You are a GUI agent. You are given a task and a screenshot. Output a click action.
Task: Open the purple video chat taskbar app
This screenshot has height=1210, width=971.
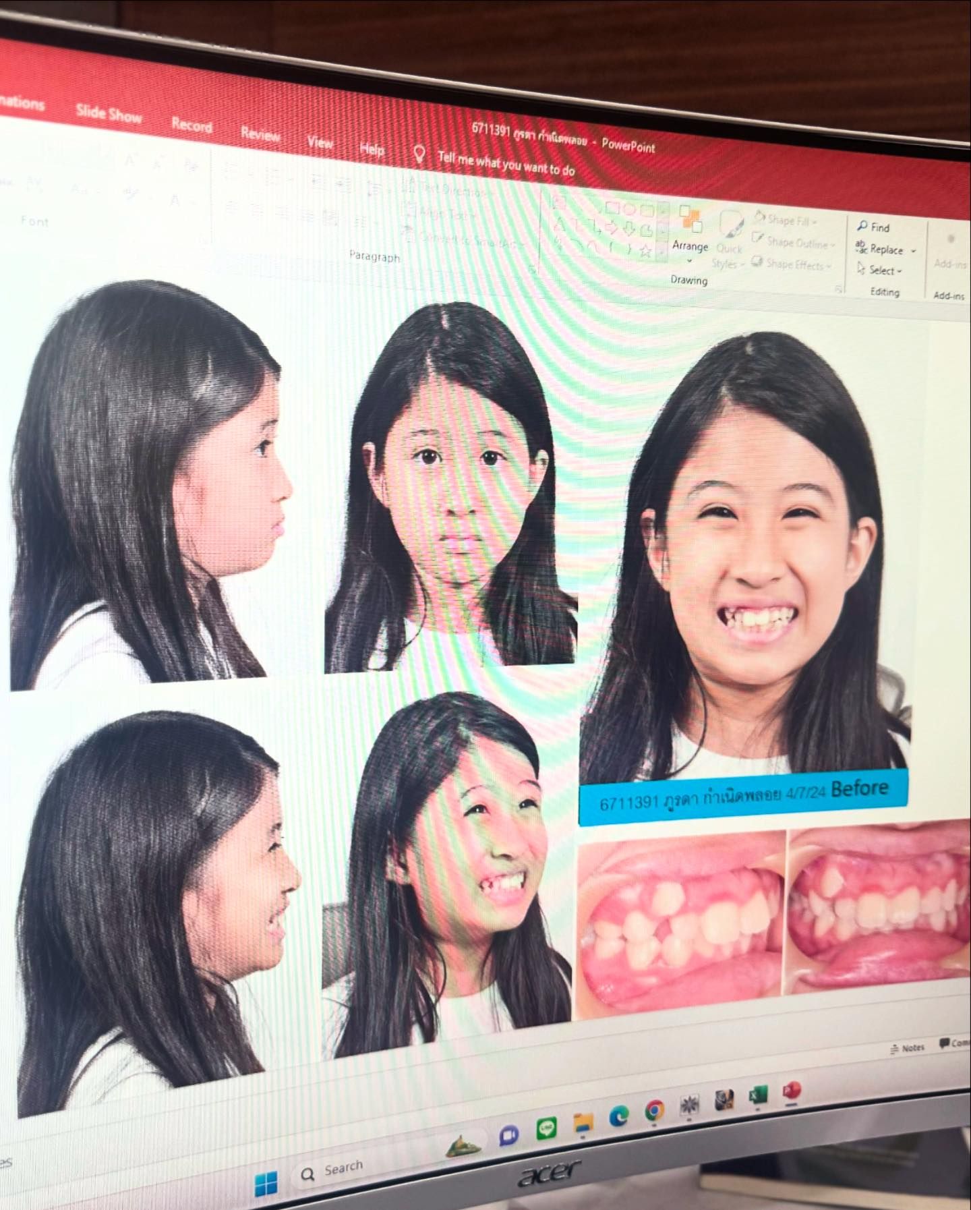tap(508, 1136)
